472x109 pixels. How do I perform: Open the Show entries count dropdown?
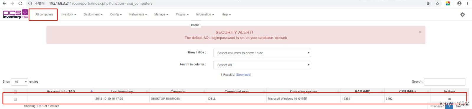[20, 82]
